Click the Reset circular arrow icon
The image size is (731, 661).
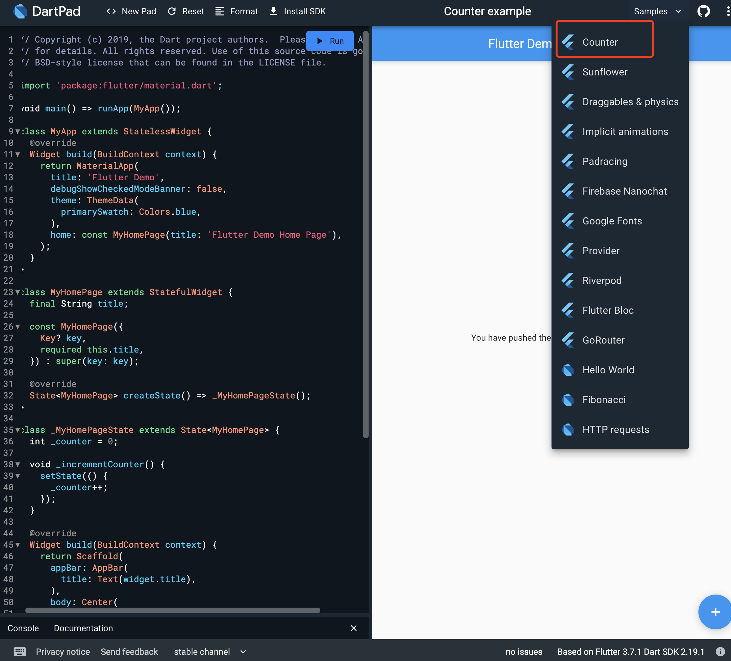click(x=172, y=11)
